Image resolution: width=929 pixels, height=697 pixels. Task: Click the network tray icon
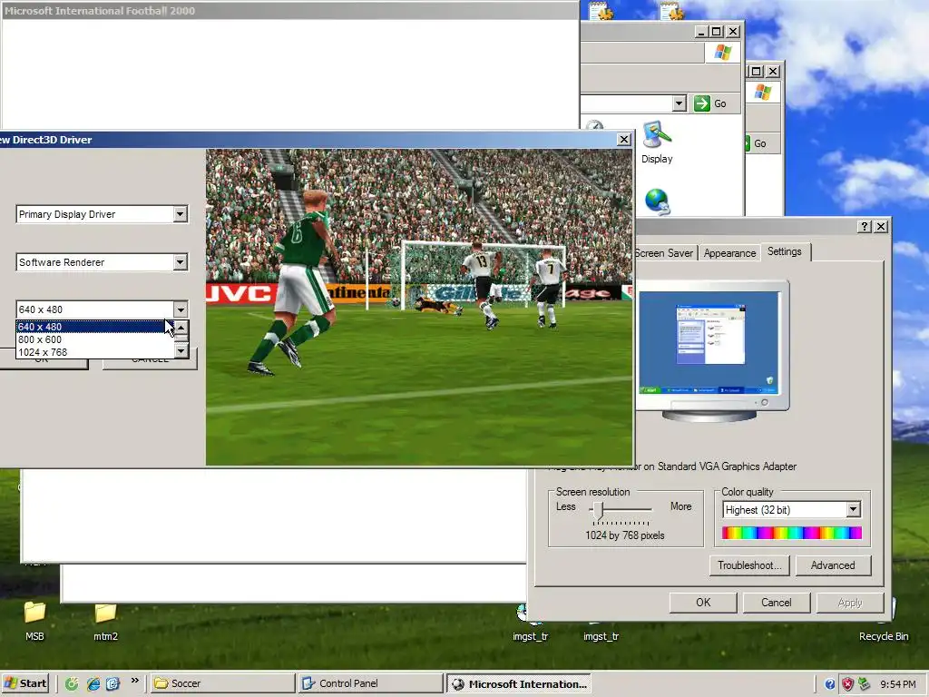click(x=865, y=684)
